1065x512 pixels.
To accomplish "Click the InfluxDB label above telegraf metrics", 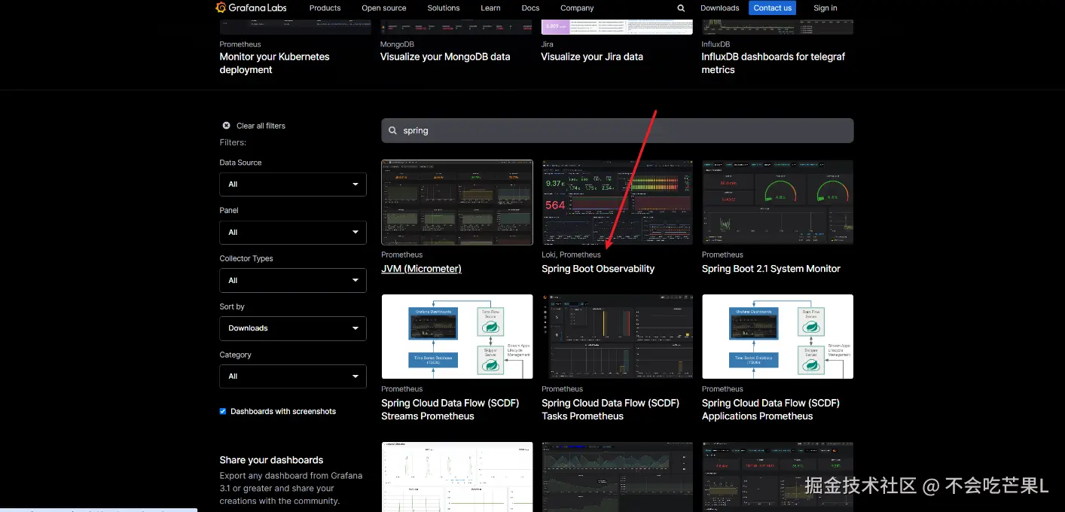I will pos(717,44).
